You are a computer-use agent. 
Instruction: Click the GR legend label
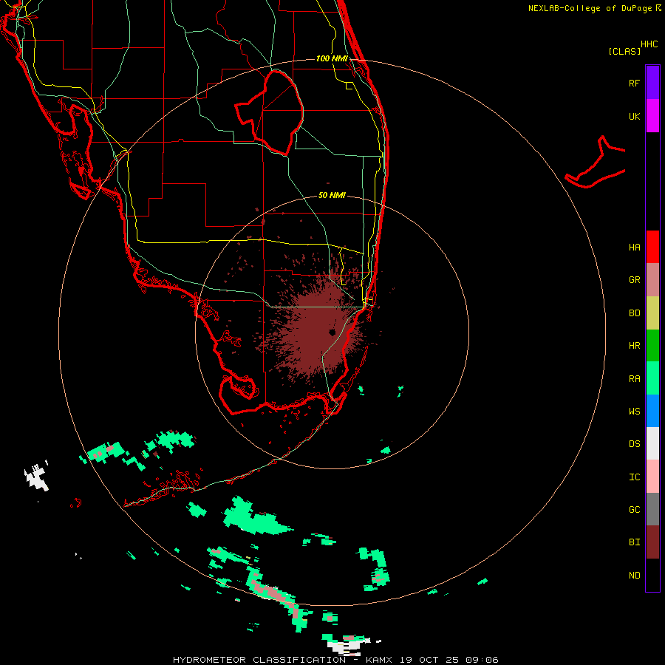pos(634,280)
